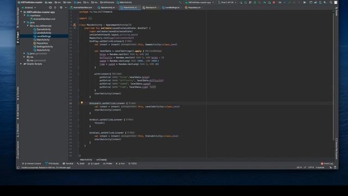Click tool window quick access icon in status bar

pyautogui.click(x=18, y=168)
